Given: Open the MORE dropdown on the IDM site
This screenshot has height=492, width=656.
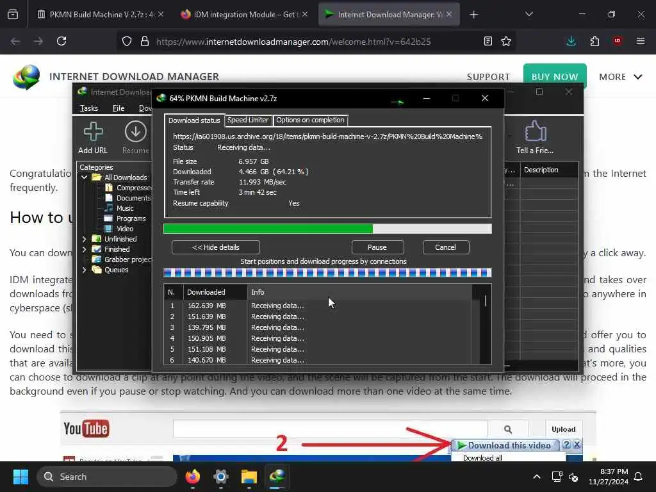Looking at the screenshot, I should coord(620,77).
